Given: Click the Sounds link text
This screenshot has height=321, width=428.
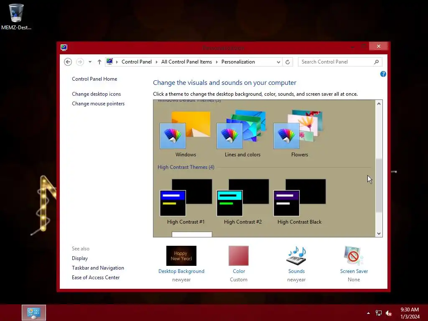Looking at the screenshot, I should coord(296,271).
